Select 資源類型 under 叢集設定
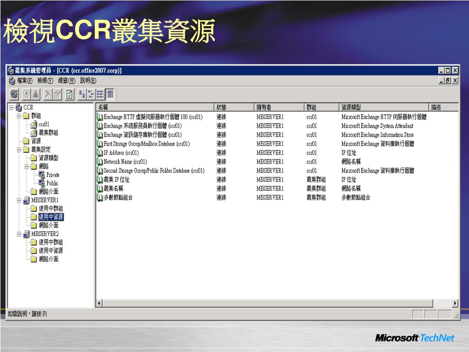469x352 pixels. point(49,158)
